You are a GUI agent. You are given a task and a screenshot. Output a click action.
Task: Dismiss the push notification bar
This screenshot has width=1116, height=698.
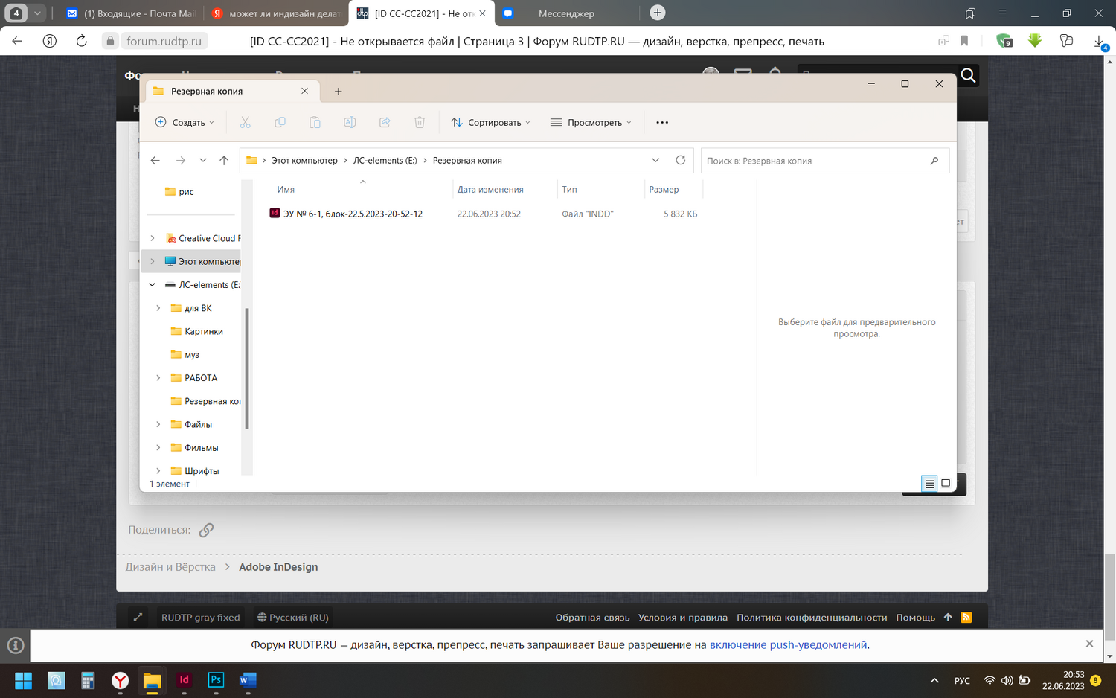(x=1089, y=644)
